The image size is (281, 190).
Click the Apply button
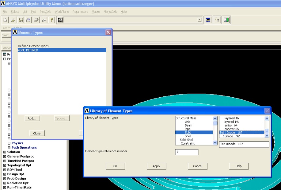pos(157,166)
